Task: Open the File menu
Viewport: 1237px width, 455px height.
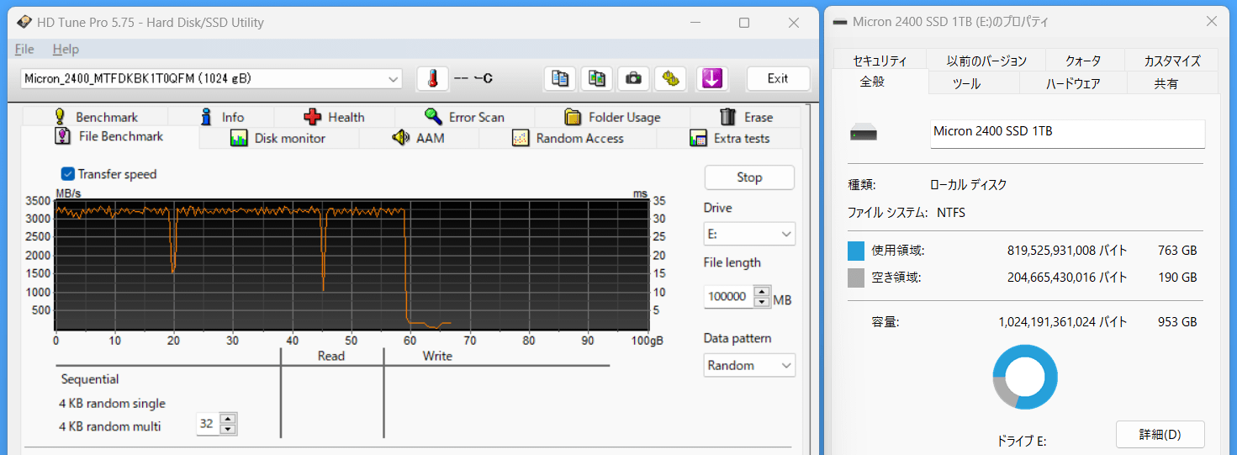Action: [x=24, y=50]
